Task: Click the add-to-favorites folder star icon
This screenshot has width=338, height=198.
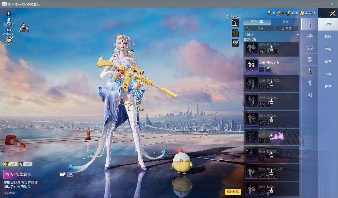Action: click(x=63, y=174)
